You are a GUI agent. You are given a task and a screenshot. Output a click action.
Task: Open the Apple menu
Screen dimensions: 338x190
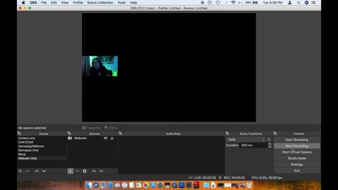[x=23, y=3]
